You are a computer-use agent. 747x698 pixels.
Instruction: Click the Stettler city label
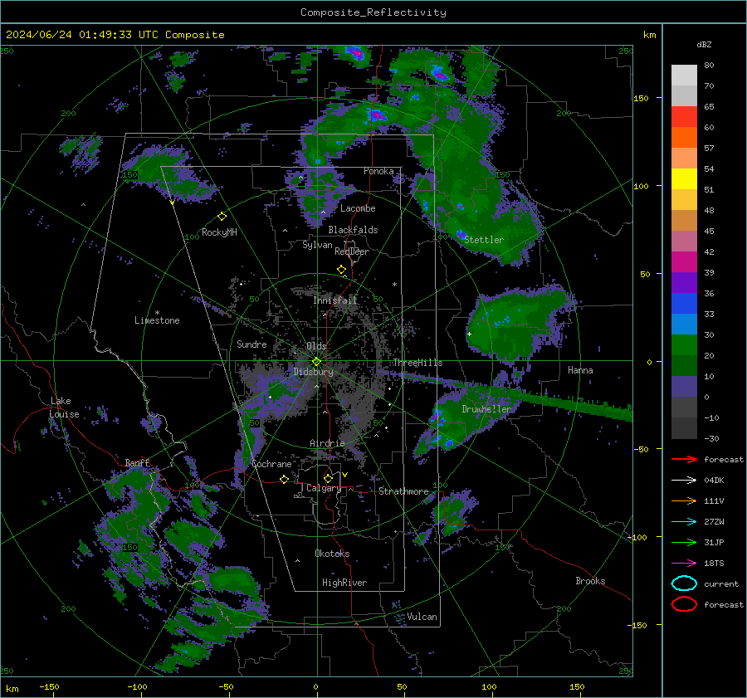pyautogui.click(x=484, y=240)
